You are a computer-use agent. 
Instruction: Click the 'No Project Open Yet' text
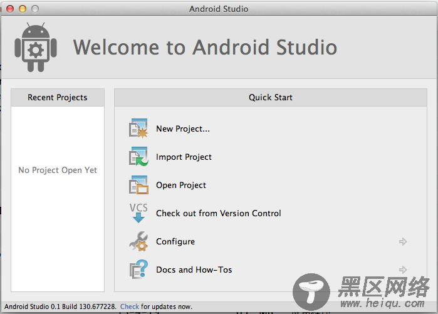(x=58, y=170)
